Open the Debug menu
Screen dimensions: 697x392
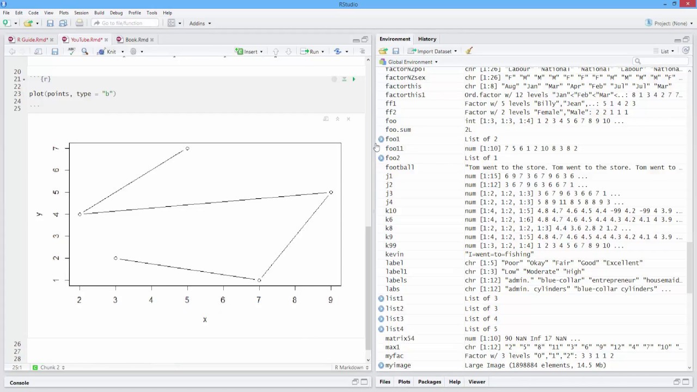[x=116, y=13]
